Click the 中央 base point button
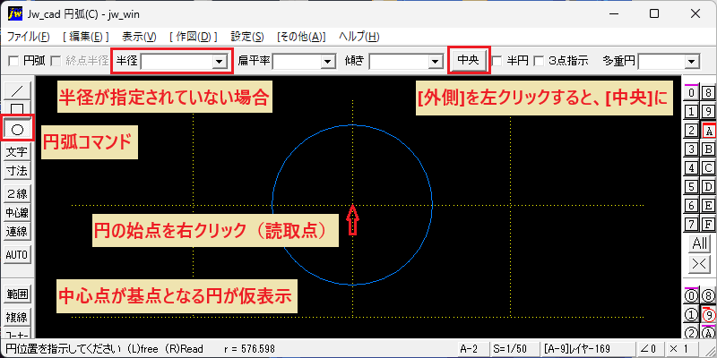Viewport: 717px width, 358px height. pos(469,61)
